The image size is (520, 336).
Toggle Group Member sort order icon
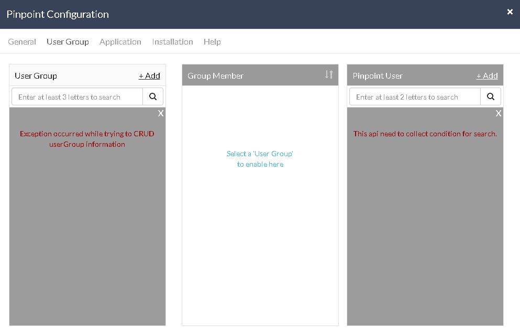pos(329,74)
